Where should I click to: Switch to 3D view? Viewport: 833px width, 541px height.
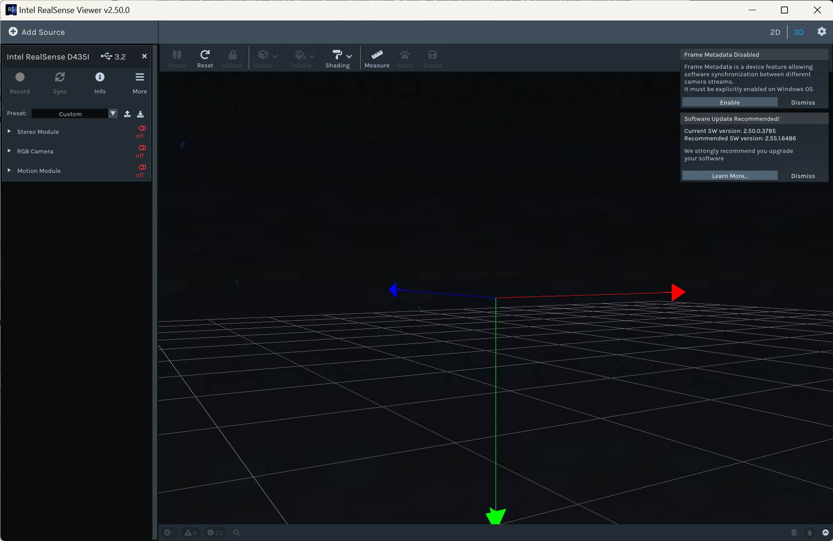(x=799, y=32)
